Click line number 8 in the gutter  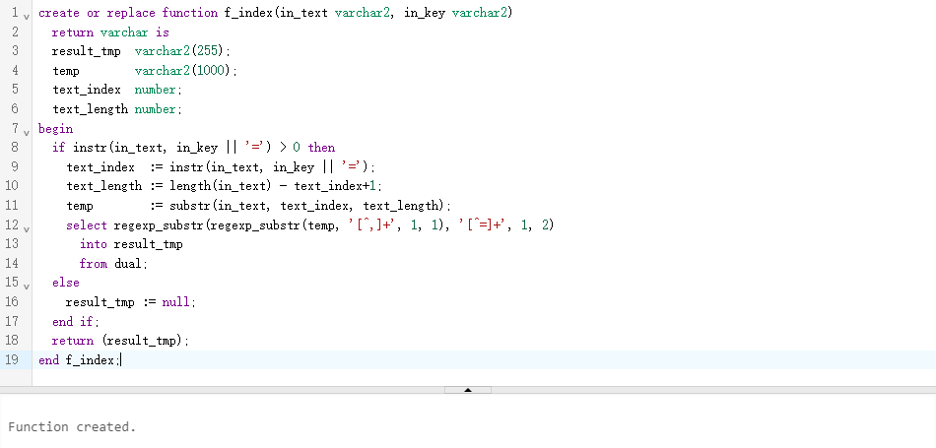12,148
